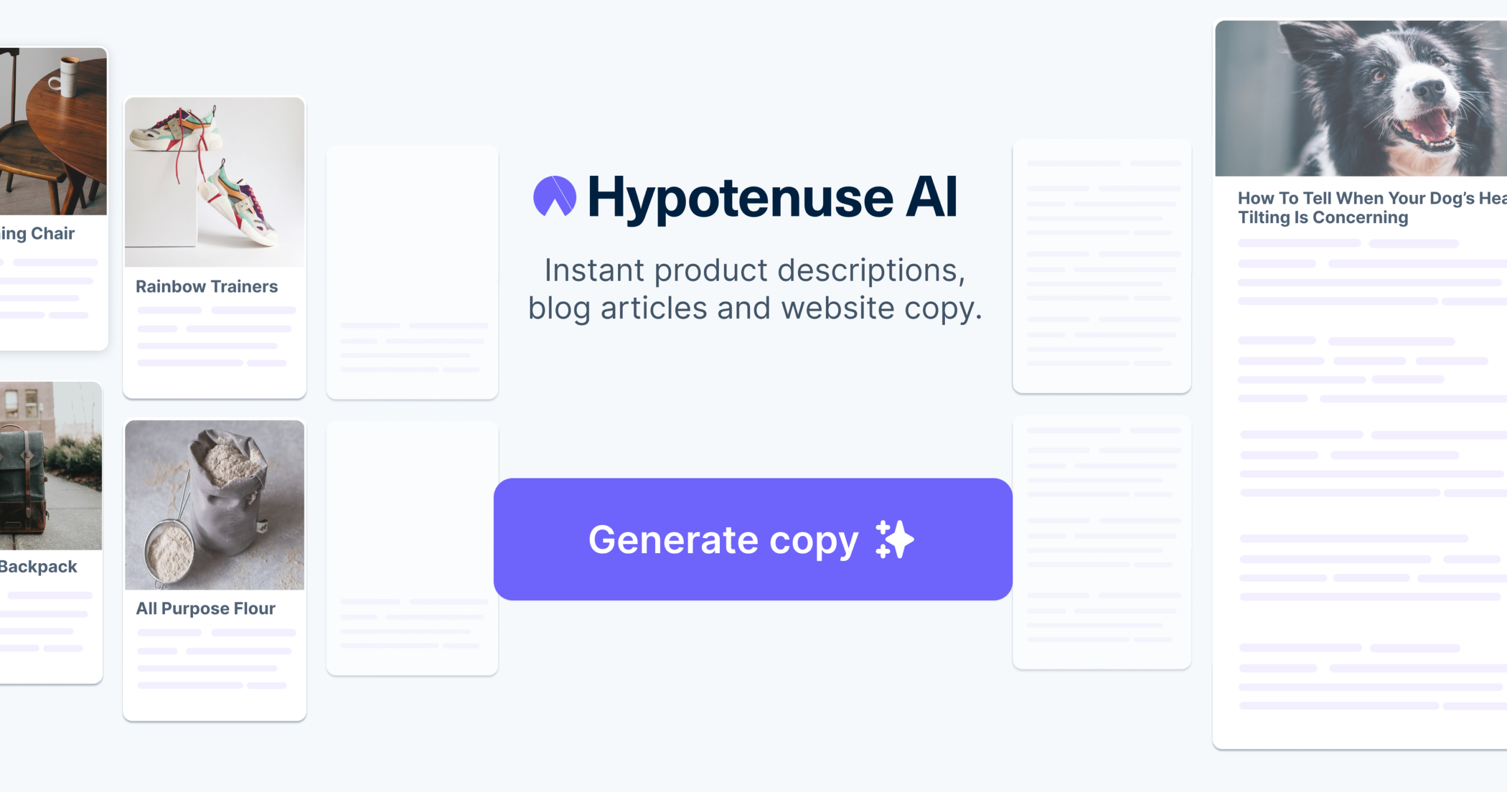The image size is (1507, 792).
Task: Toggle the Rainbow Trainers description visibility
Action: click(x=207, y=286)
